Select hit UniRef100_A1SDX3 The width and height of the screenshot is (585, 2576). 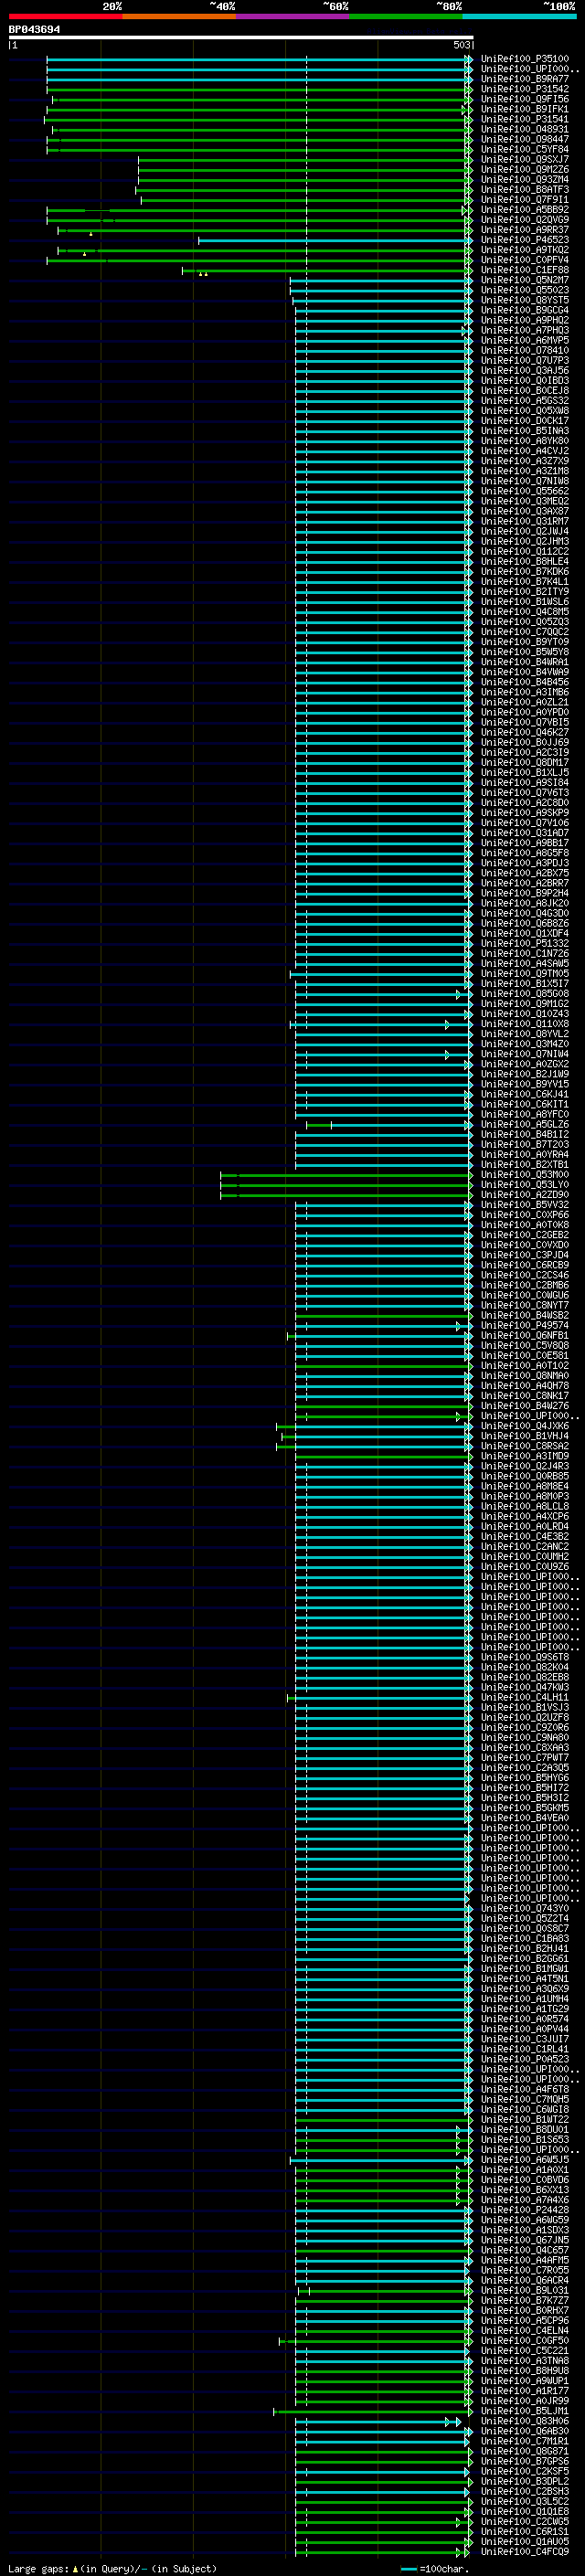[x=525, y=2229]
